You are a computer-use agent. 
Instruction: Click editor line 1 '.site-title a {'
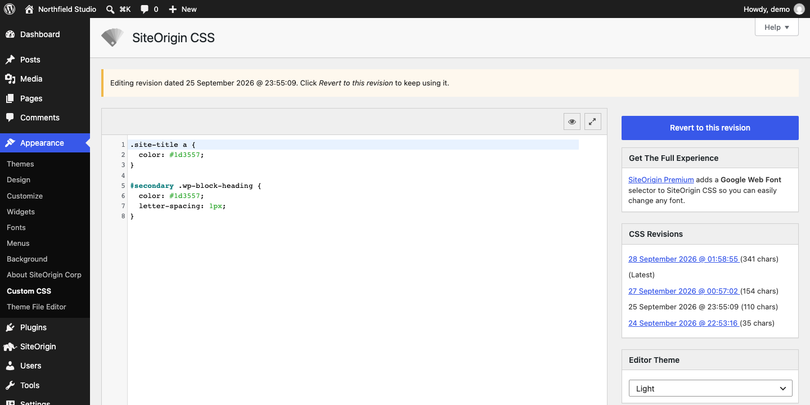coord(163,145)
